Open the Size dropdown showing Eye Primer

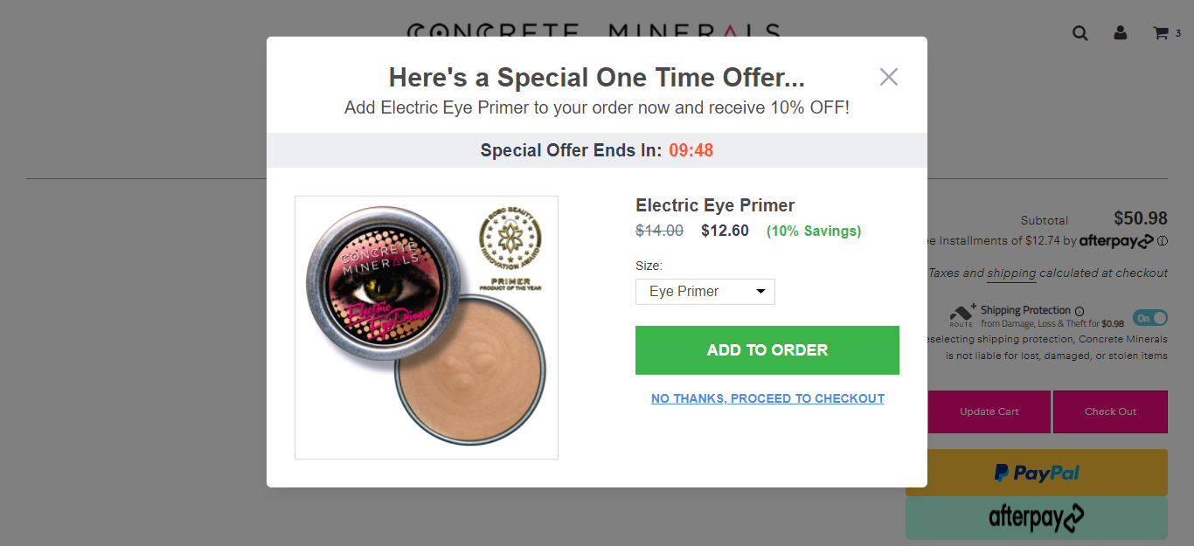[705, 292]
